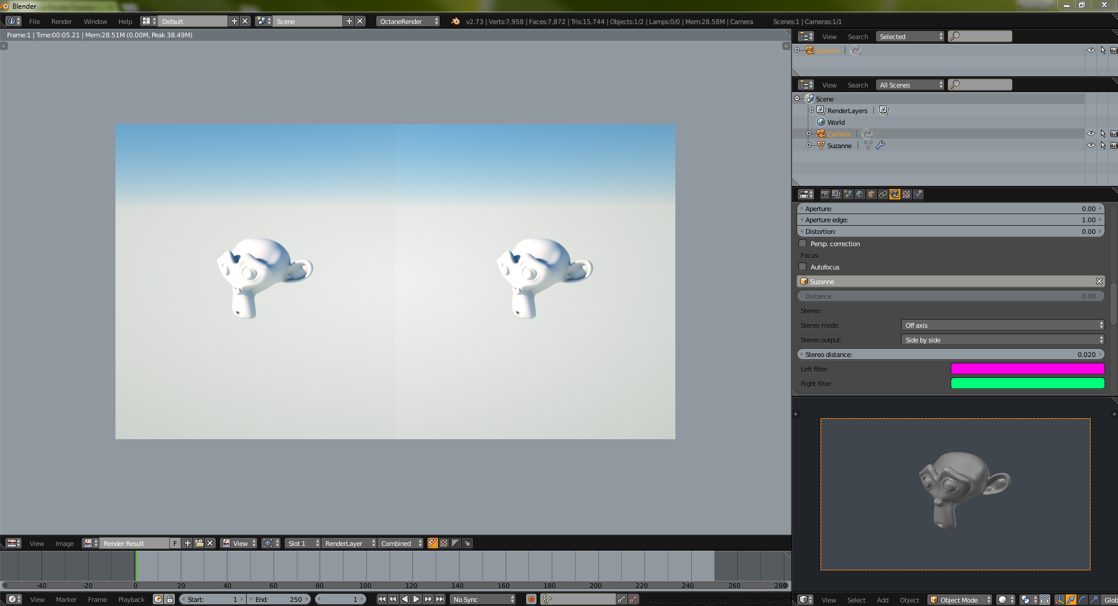
Task: Click the Stereo distance slider field
Action: click(x=951, y=354)
